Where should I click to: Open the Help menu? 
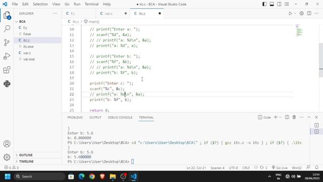pos(106,4)
